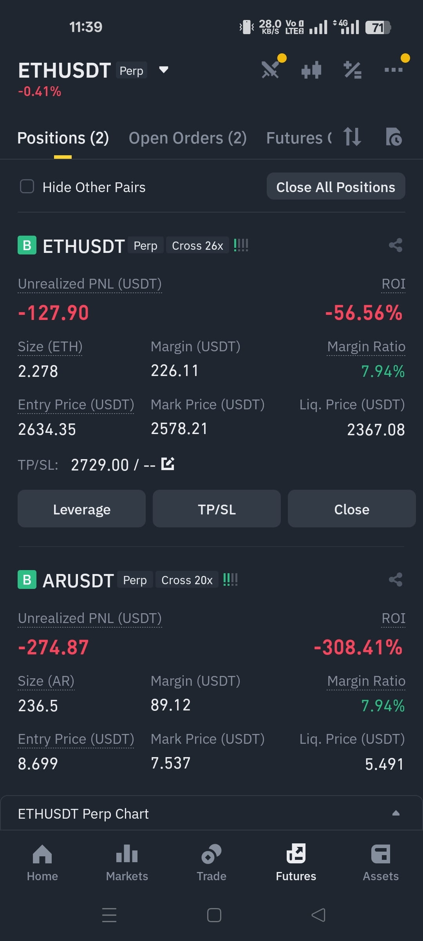Open the ETHUSDT pair selector dropdown
Viewport: 423px width, 941px height.
[164, 70]
